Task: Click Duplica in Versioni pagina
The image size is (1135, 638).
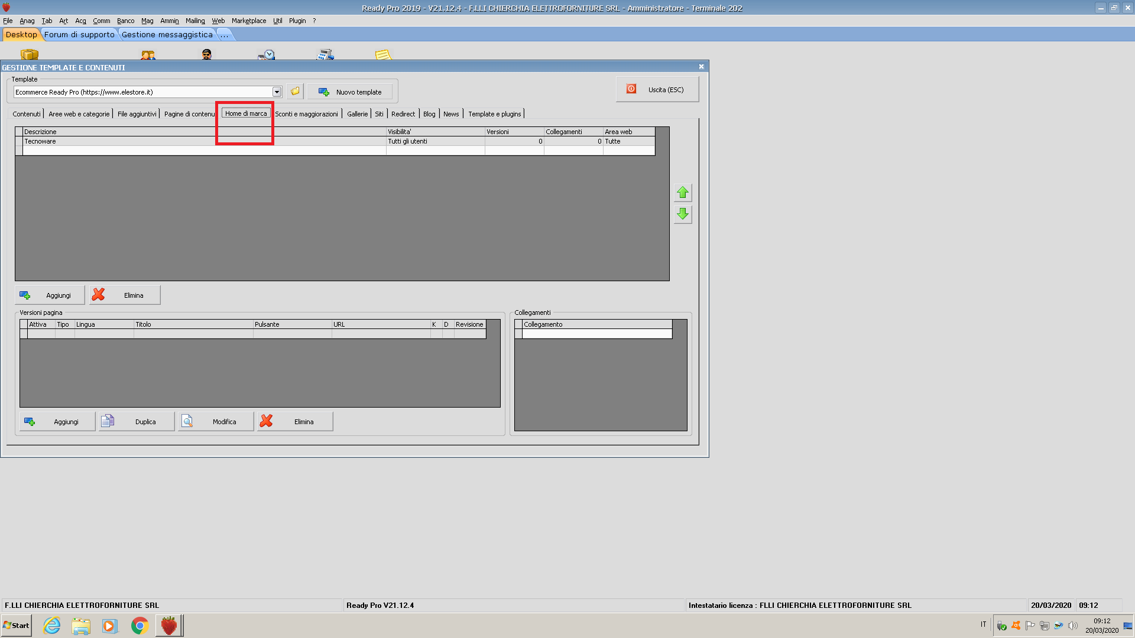Action: pos(137,422)
